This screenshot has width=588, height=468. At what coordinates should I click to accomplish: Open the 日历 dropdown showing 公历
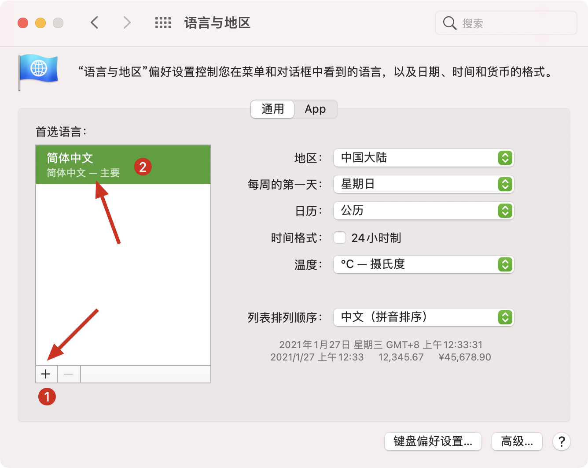click(x=423, y=211)
